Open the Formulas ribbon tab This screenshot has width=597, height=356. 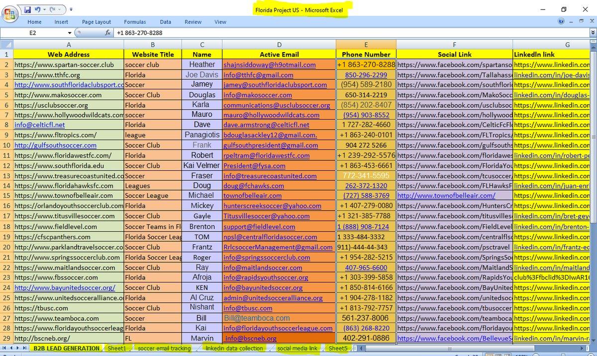click(135, 22)
